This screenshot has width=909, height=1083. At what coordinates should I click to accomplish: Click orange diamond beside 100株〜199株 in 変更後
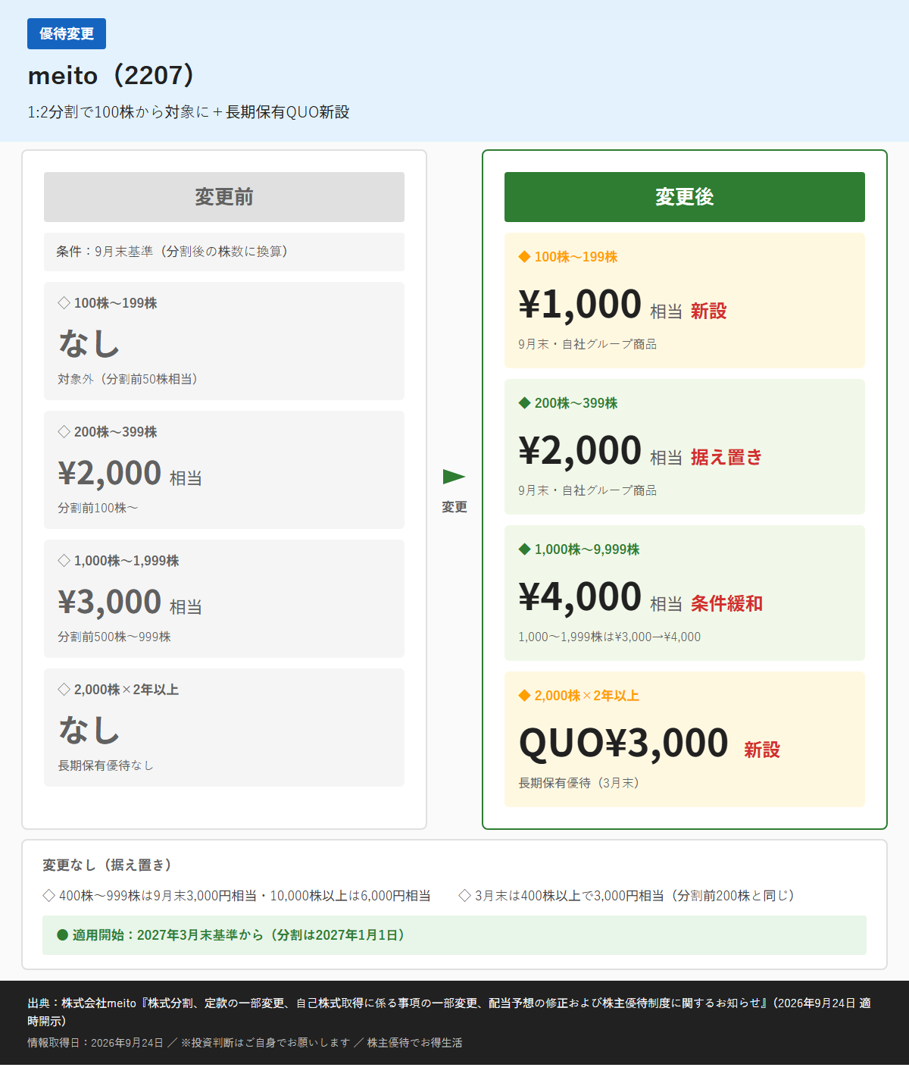524,257
